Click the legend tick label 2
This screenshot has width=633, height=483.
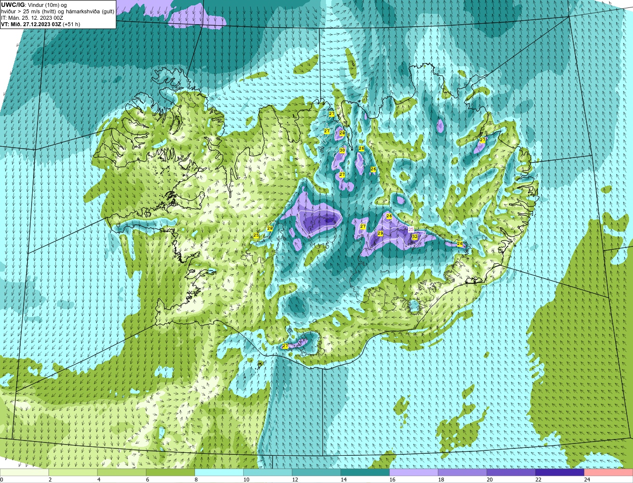[x=50, y=480]
